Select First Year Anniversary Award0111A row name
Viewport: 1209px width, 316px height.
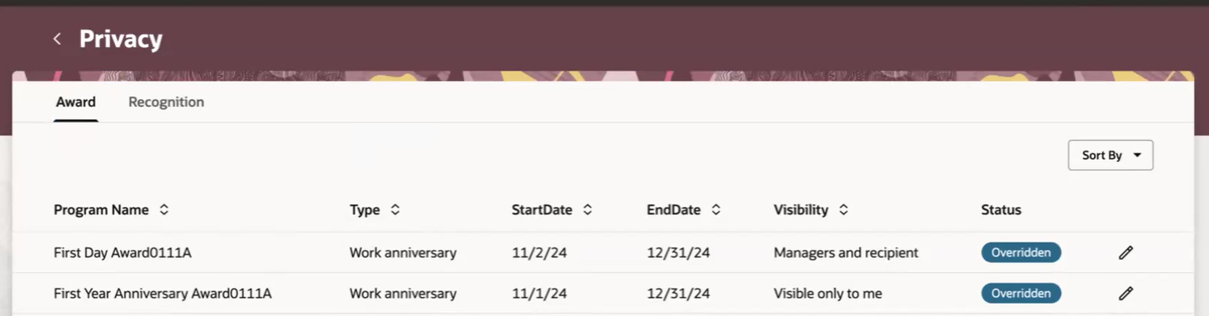point(163,294)
